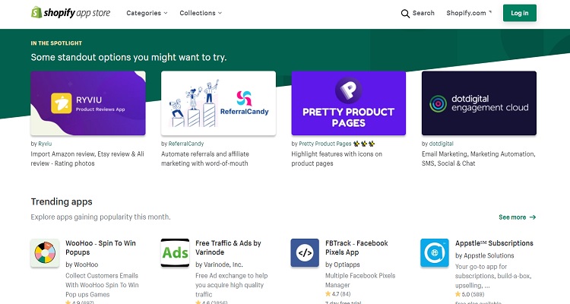
Task: Click the Shopify app store logo
Action: coord(71,13)
